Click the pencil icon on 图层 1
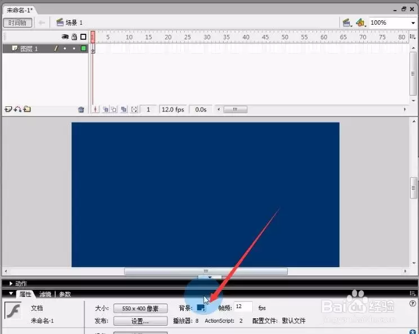 point(56,48)
